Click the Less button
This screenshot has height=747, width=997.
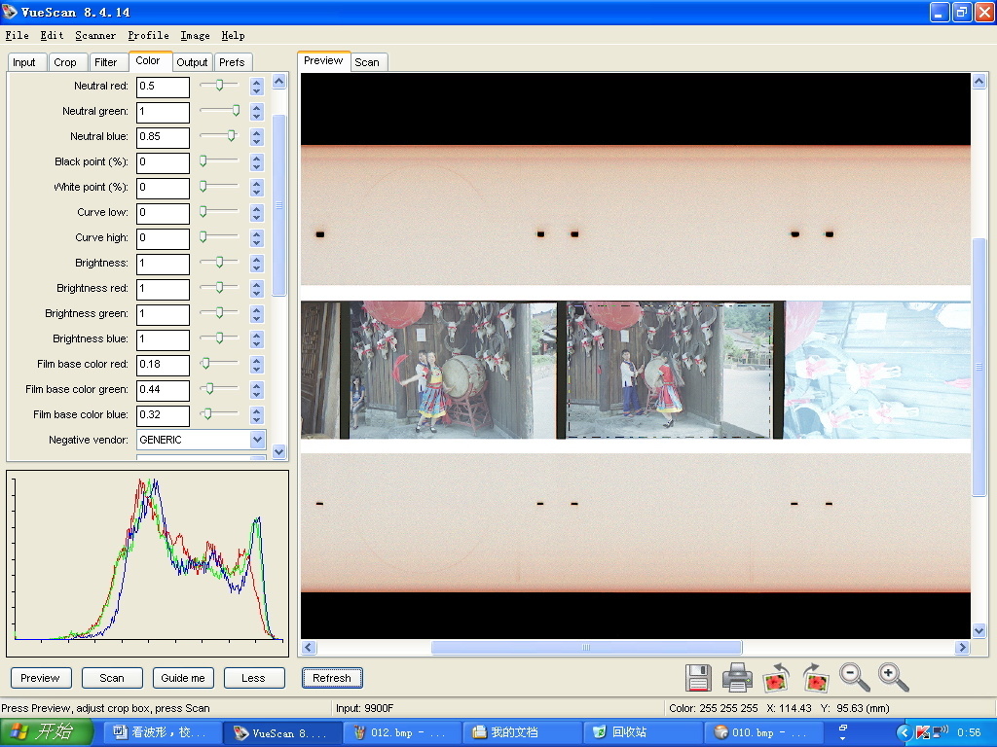point(253,678)
